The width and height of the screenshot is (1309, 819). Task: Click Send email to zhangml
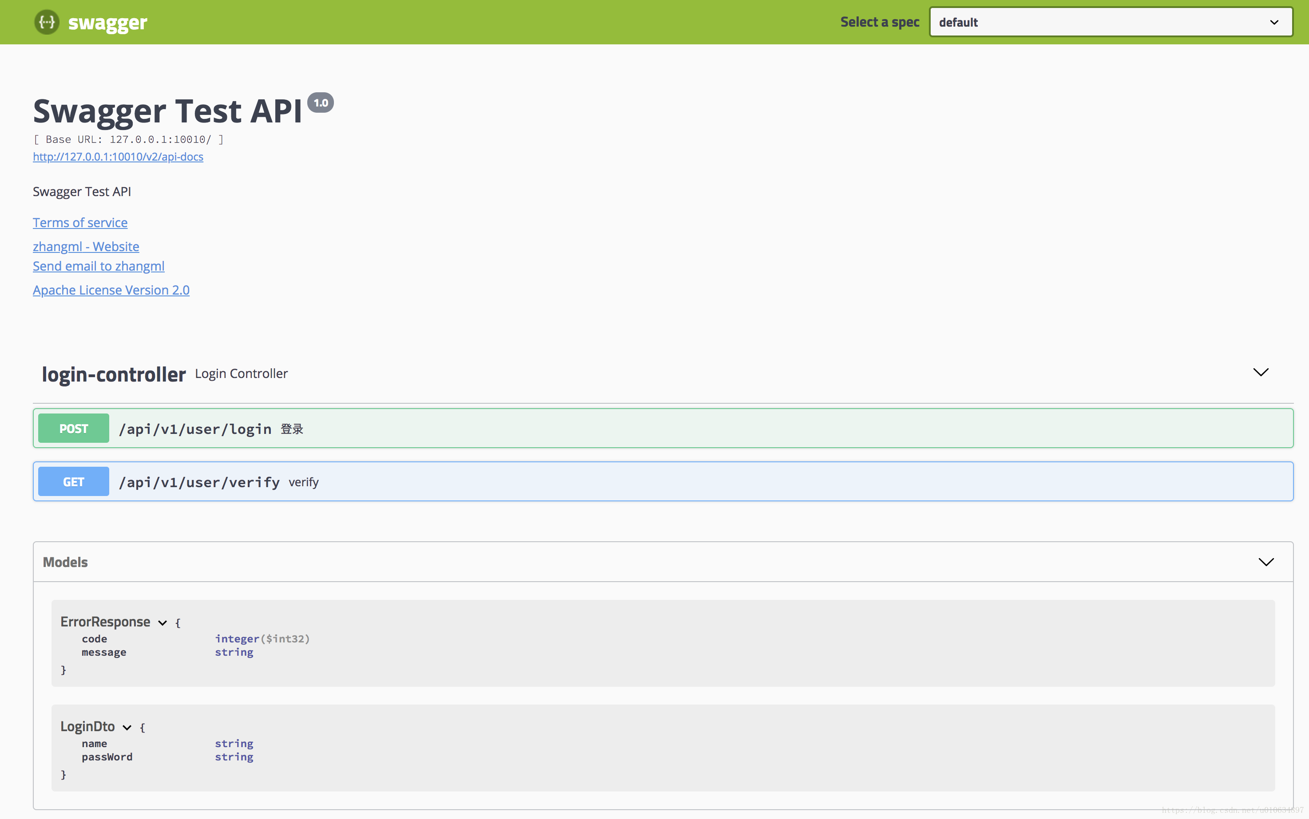point(99,266)
